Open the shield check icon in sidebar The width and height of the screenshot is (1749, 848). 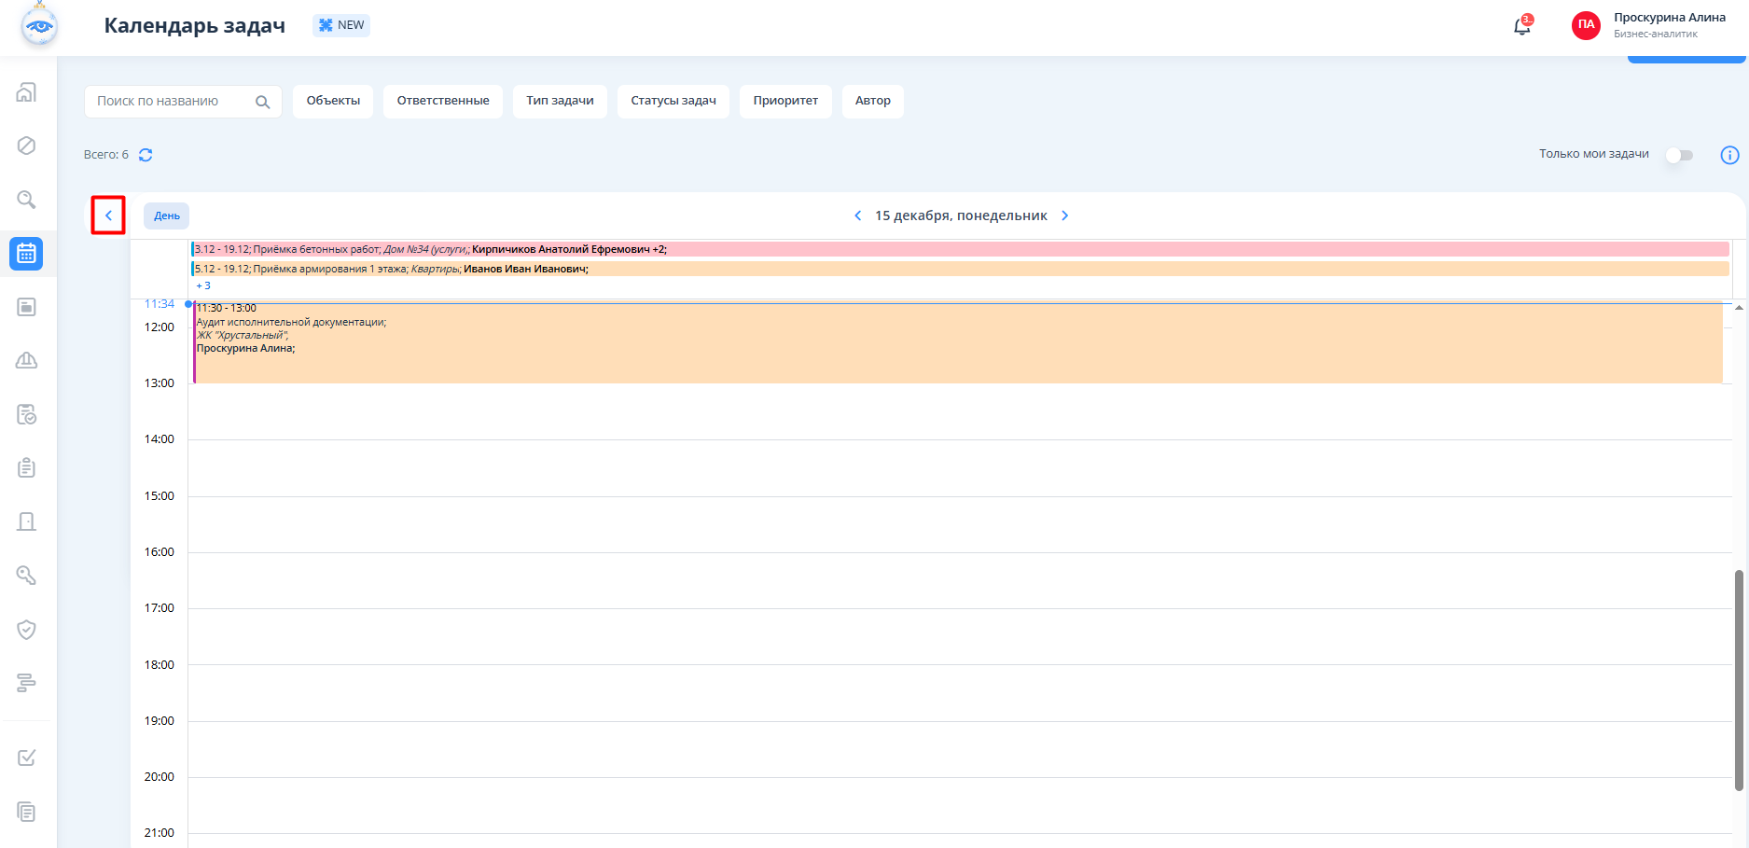tap(27, 630)
